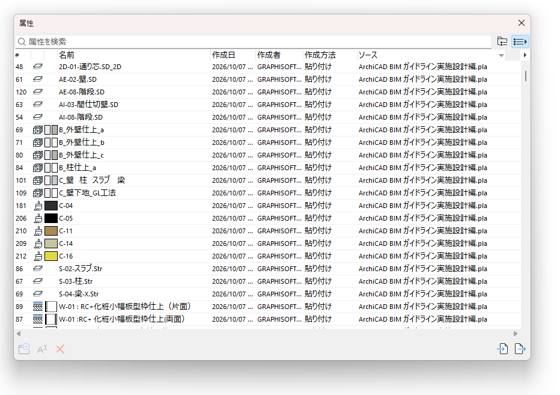The image size is (560, 395).
Task: Click layer icon of AE-08-階段.SD
Action: point(38,92)
